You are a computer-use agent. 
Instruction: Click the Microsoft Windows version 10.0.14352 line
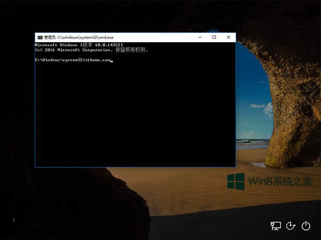click(x=79, y=45)
